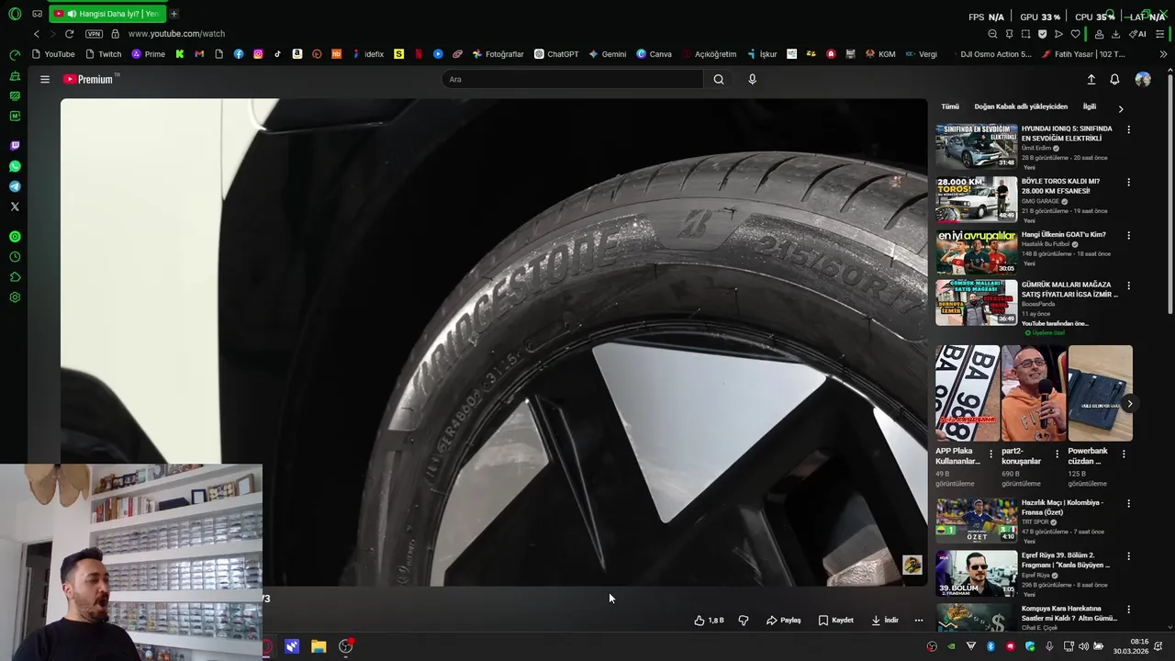
Task: Like the video (1,8 B)
Action: point(709,620)
